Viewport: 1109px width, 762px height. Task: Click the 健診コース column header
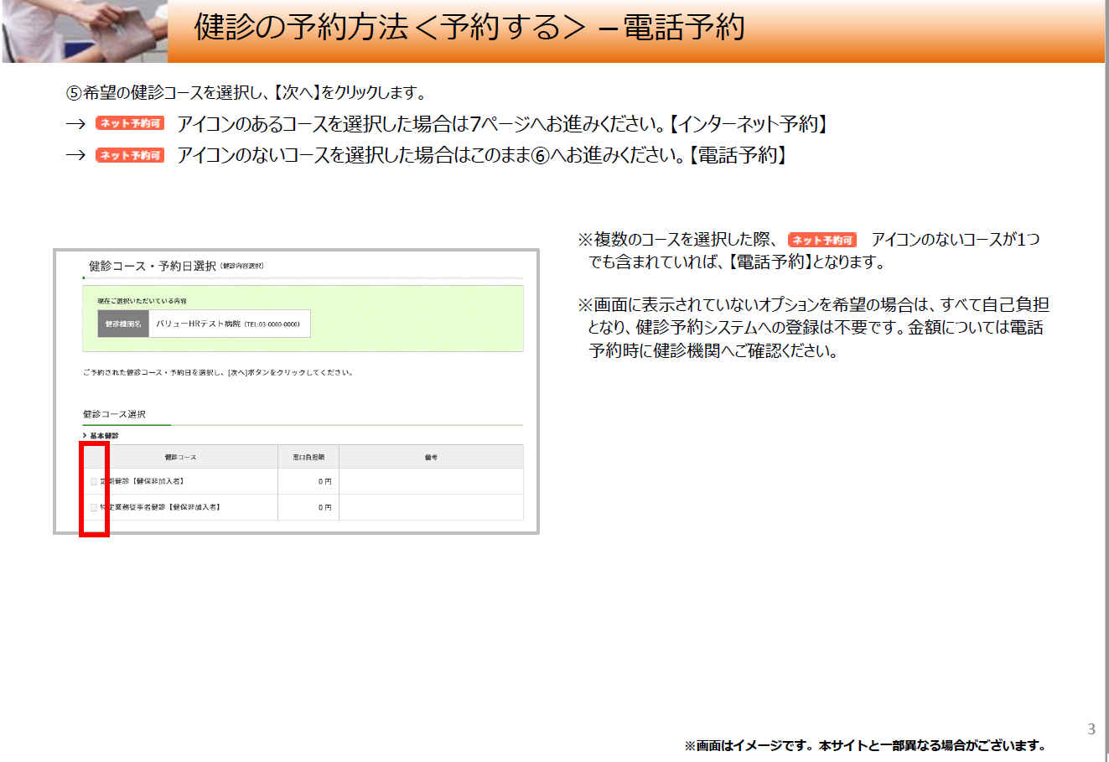(x=180, y=457)
